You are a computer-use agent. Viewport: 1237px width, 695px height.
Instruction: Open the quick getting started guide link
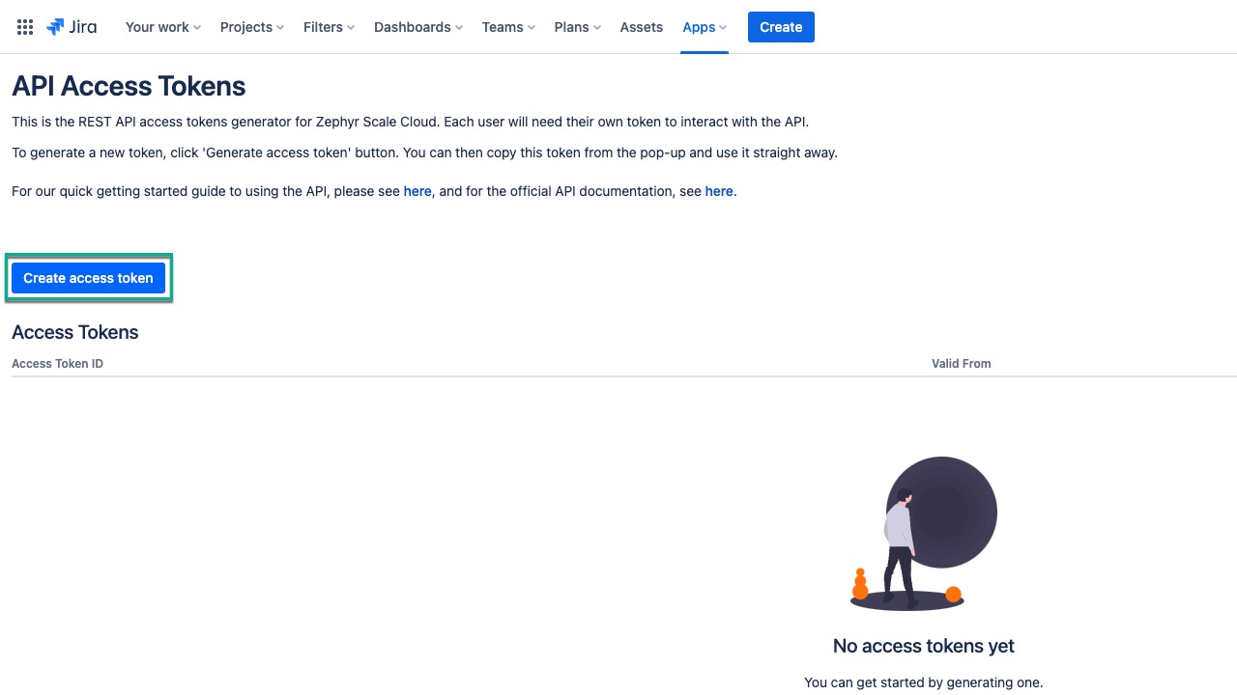point(417,191)
